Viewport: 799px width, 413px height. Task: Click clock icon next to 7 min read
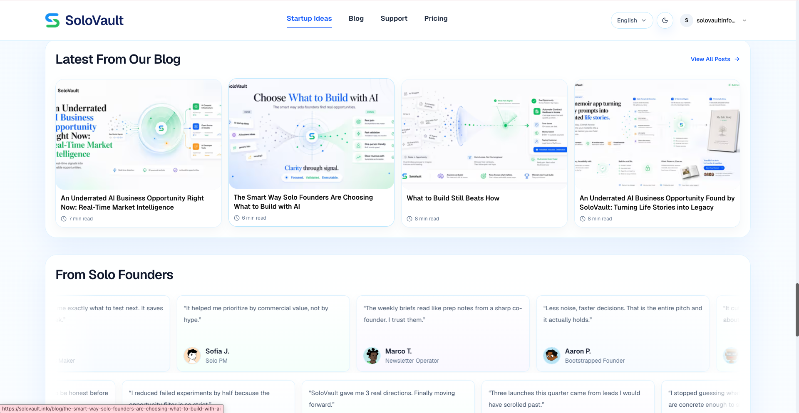[64, 219]
